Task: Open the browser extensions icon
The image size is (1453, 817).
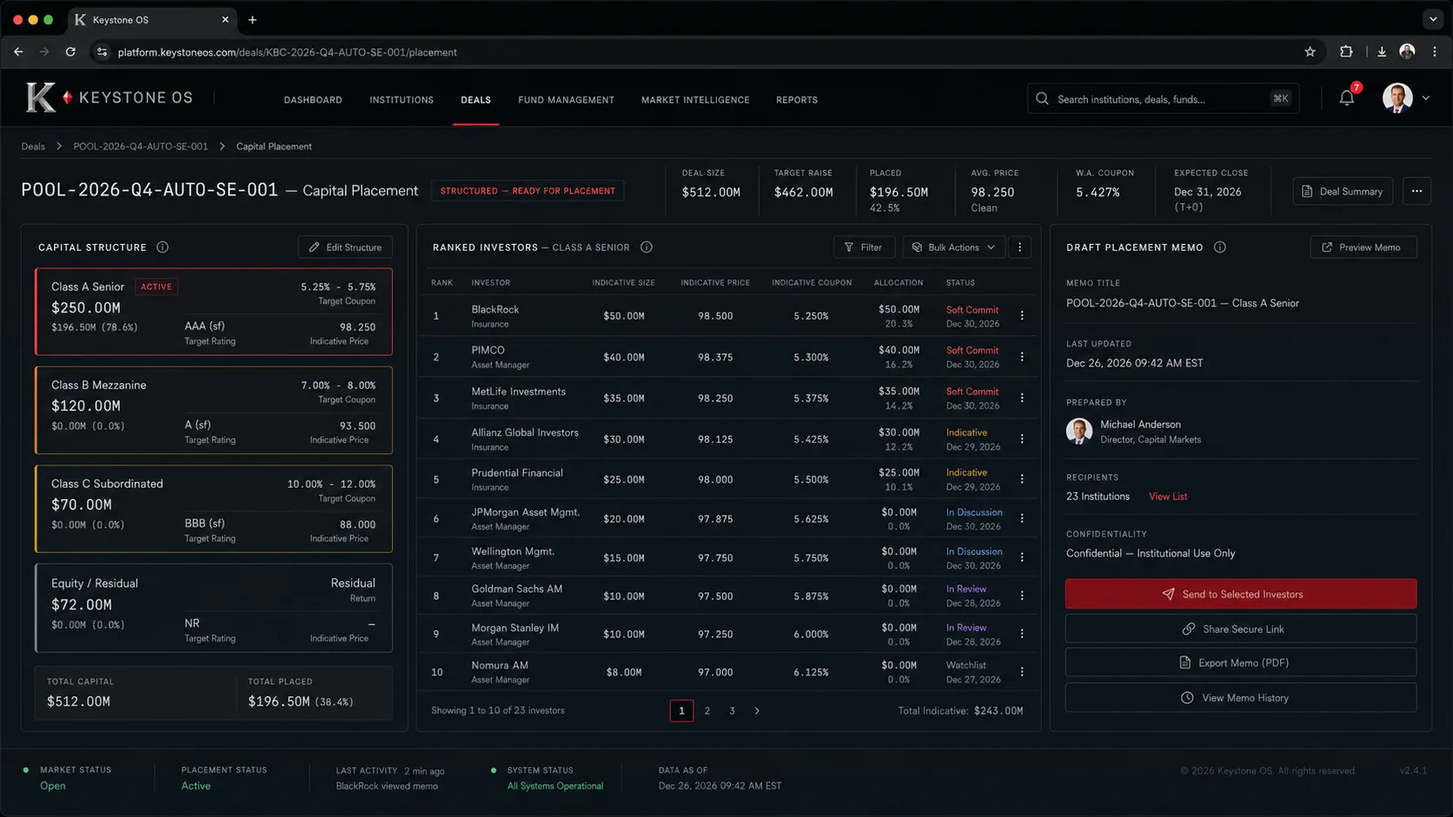Action: tap(1346, 52)
